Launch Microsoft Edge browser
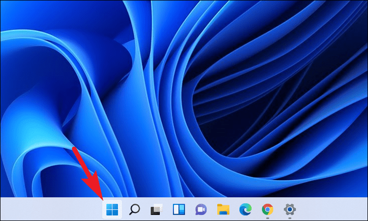Image resolution: width=368 pixels, height=221 pixels. pos(246,209)
